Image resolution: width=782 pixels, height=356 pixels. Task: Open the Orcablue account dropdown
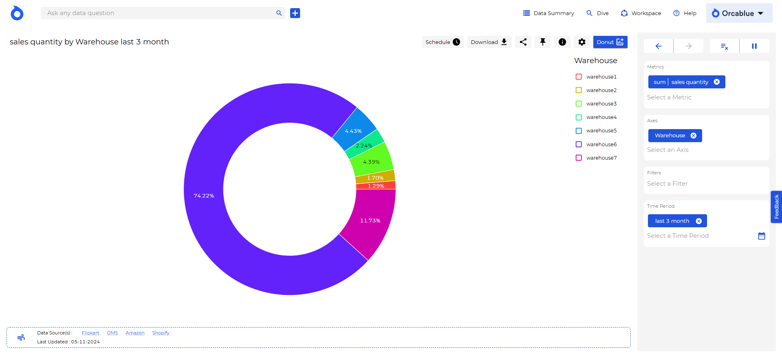[x=739, y=13]
